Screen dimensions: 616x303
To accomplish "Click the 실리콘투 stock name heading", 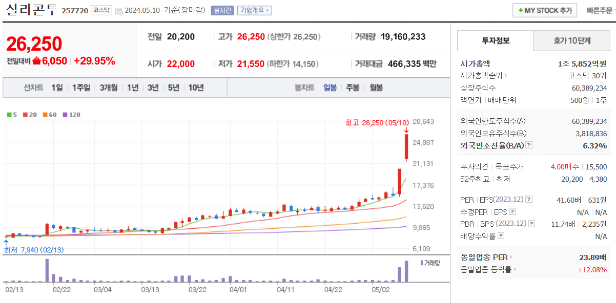I will 31,10.
